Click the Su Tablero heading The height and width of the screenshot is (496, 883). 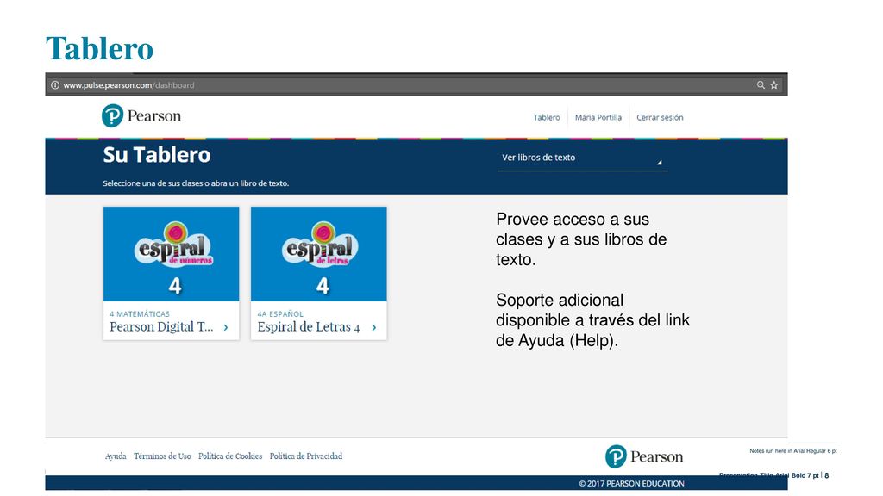[x=157, y=155]
